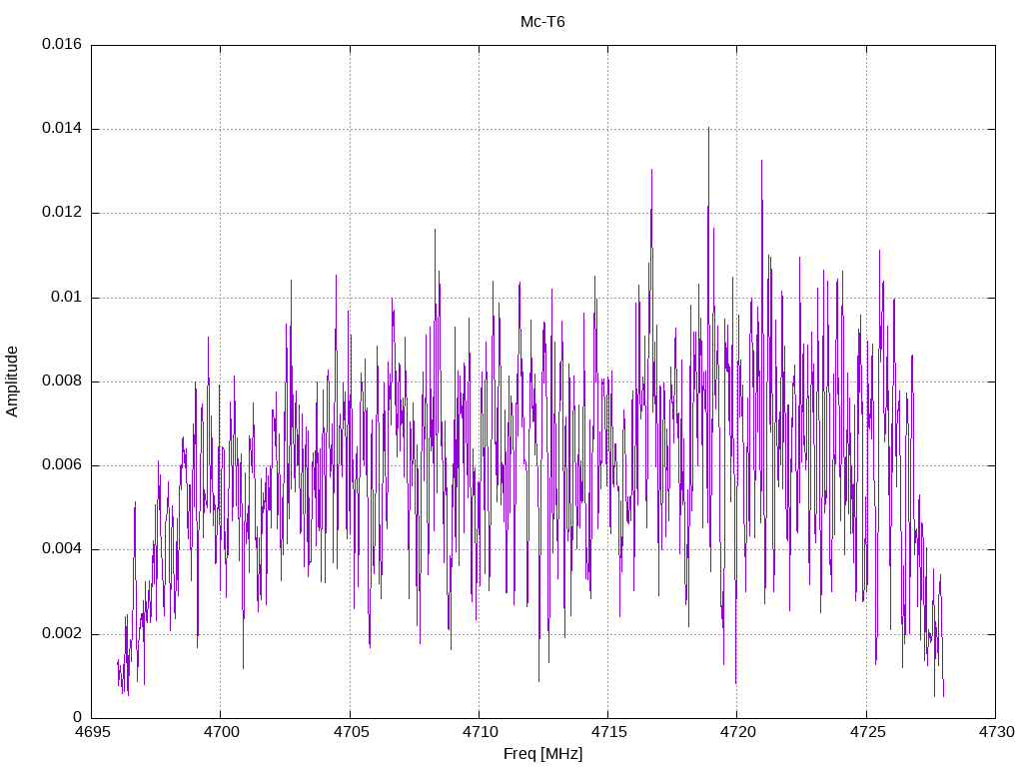The height and width of the screenshot is (767, 1023).
Task: Click the 0.012 y-axis tick label
Action: (62, 213)
